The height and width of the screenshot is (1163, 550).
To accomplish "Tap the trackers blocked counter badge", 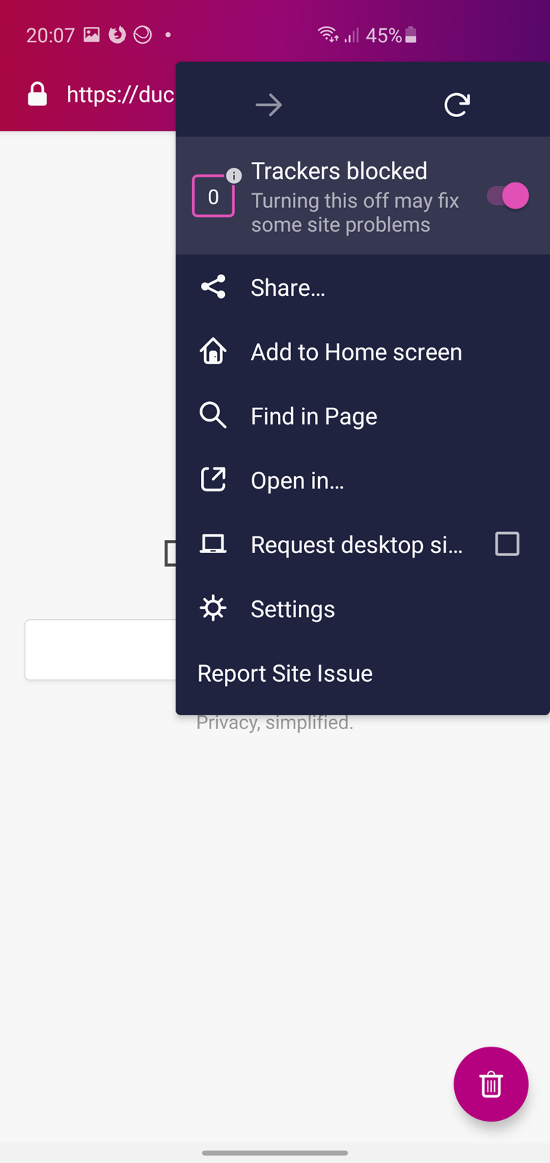I will (x=213, y=196).
